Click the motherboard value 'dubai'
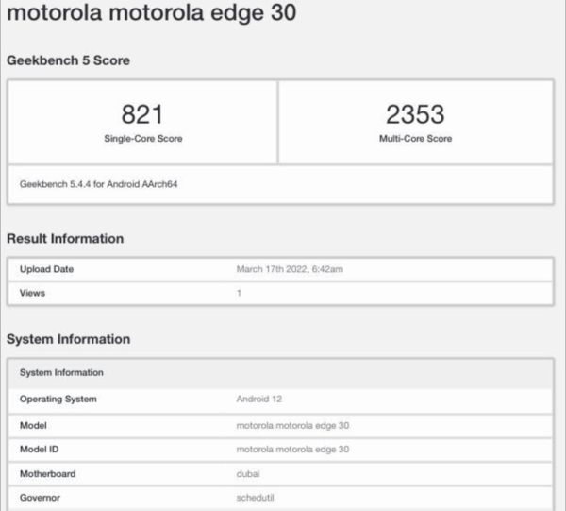566x511 pixels. coord(248,474)
